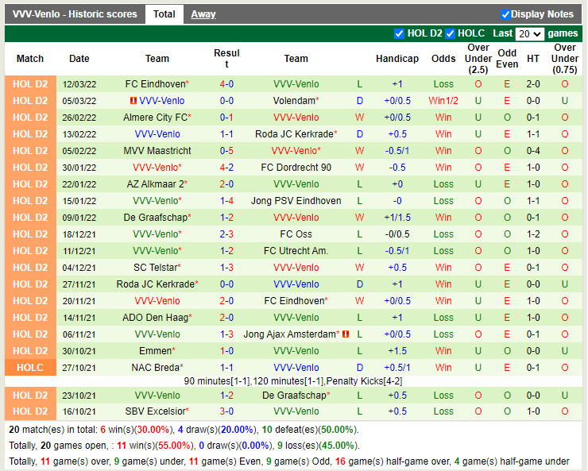Click the 0-4 half-time score for MVV Maastricht

(533, 151)
